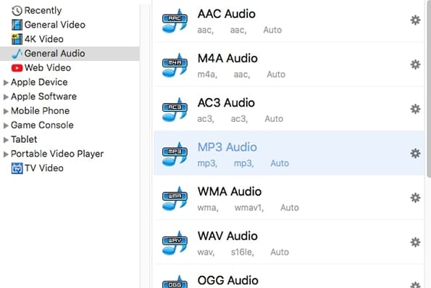Expand the Tablet category arrow

(x=6, y=140)
